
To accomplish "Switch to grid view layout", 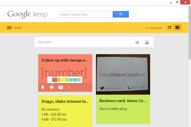I will pyautogui.click(x=177, y=27).
